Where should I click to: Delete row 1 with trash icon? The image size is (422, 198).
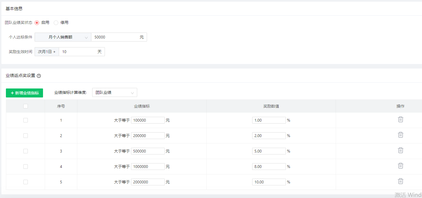click(x=400, y=120)
